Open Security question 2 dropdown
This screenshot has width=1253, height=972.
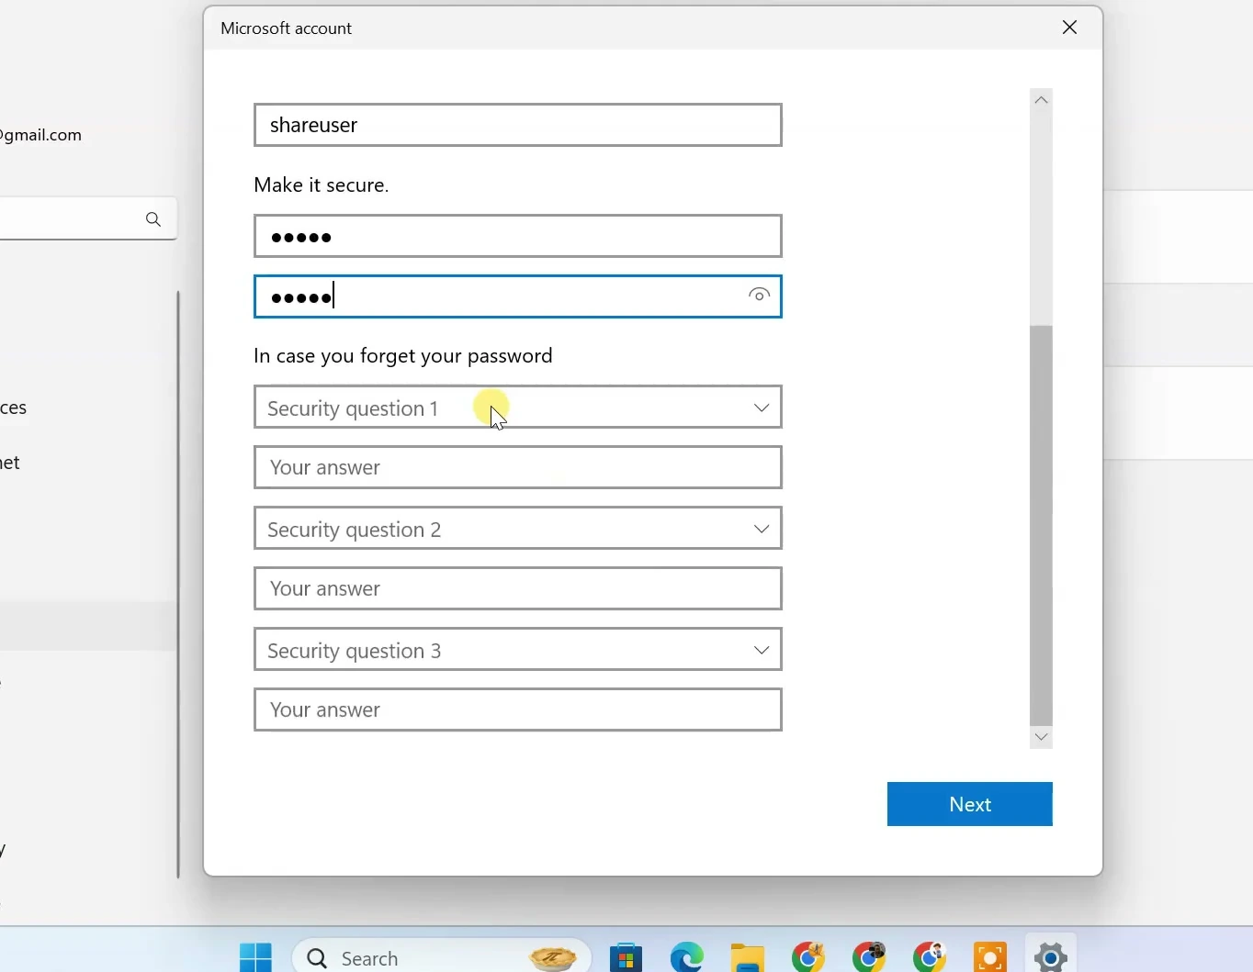(518, 529)
